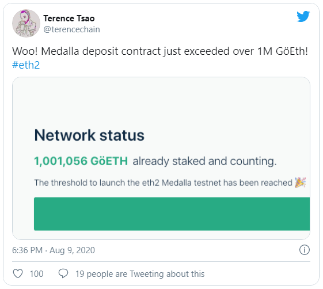Screen dimensions: 323x289
Task: Click the tweet text about Medalla deposit
Action: pos(160,51)
